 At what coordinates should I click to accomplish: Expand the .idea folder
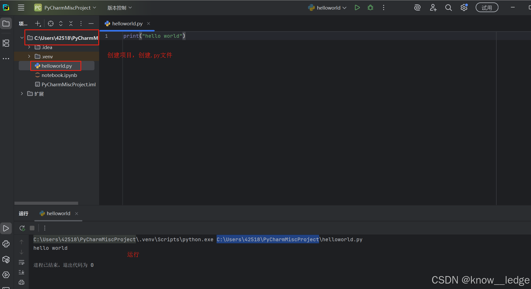pyautogui.click(x=29, y=47)
